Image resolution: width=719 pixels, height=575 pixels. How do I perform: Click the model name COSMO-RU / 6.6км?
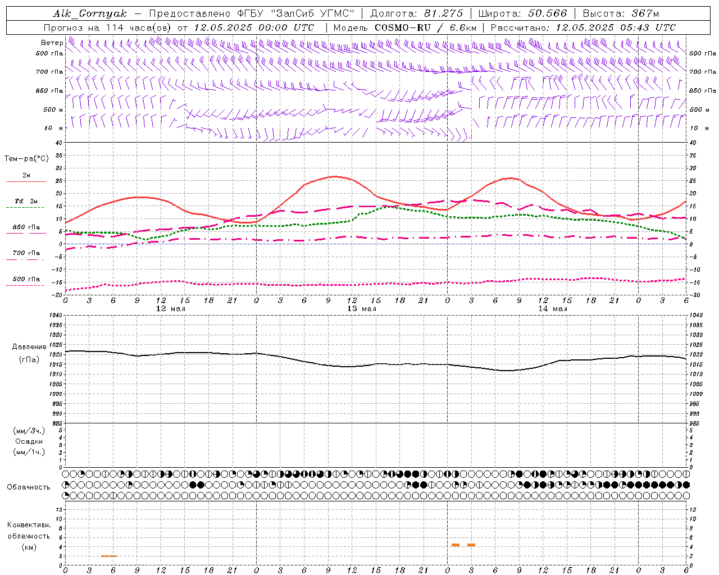tap(426, 28)
